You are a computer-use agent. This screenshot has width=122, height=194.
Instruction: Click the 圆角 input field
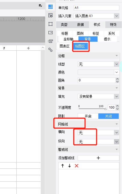[x=97, y=80]
